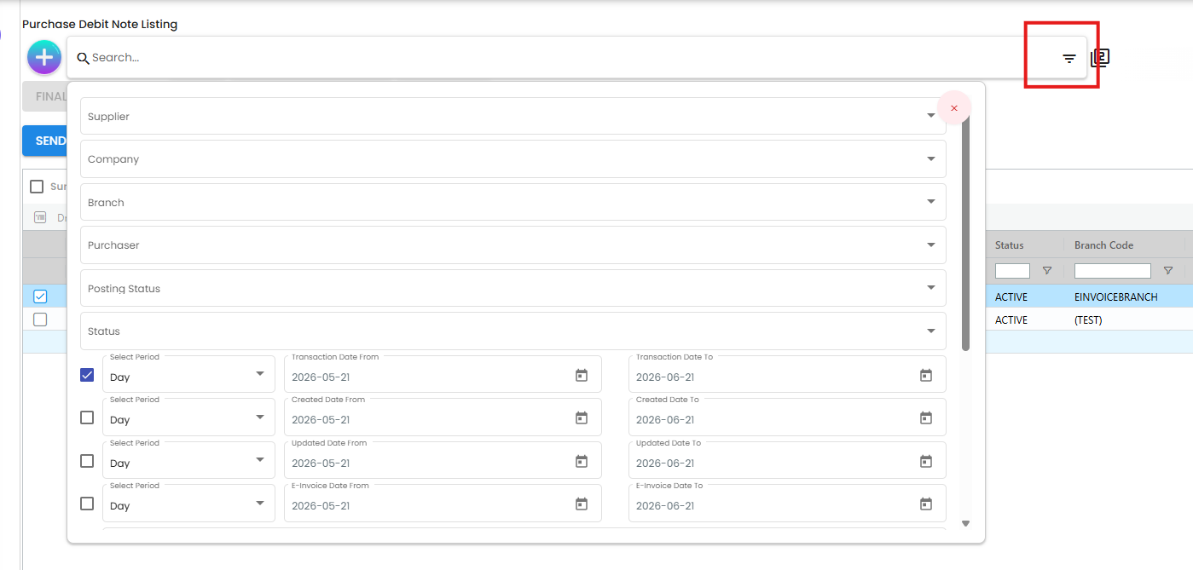Click the blue SEND button
This screenshot has height=570, width=1193.
45,141
